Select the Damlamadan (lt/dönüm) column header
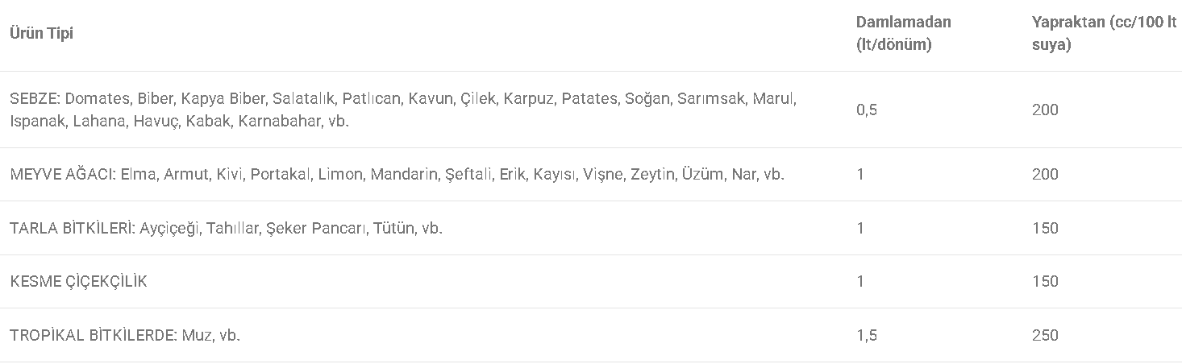 (903, 34)
